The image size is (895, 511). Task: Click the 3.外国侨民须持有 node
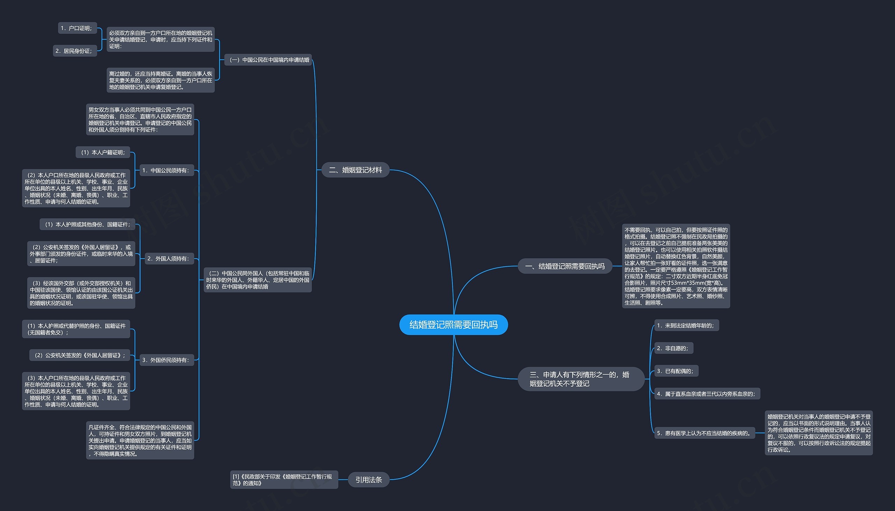(x=166, y=360)
